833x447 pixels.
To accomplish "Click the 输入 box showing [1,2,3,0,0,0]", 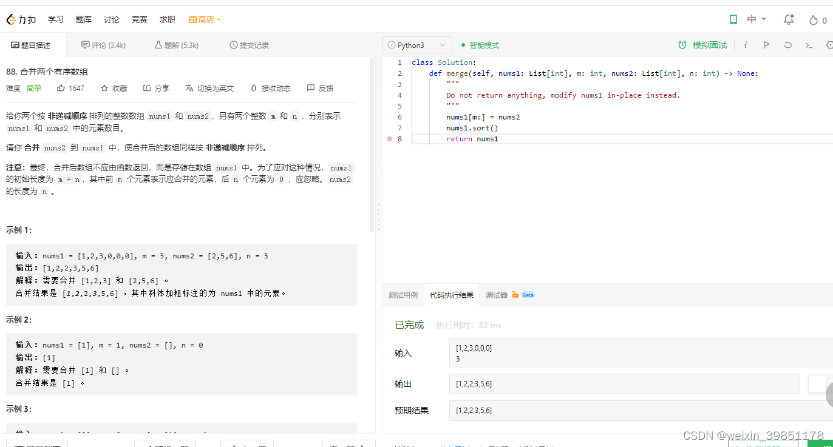I will 641,352.
